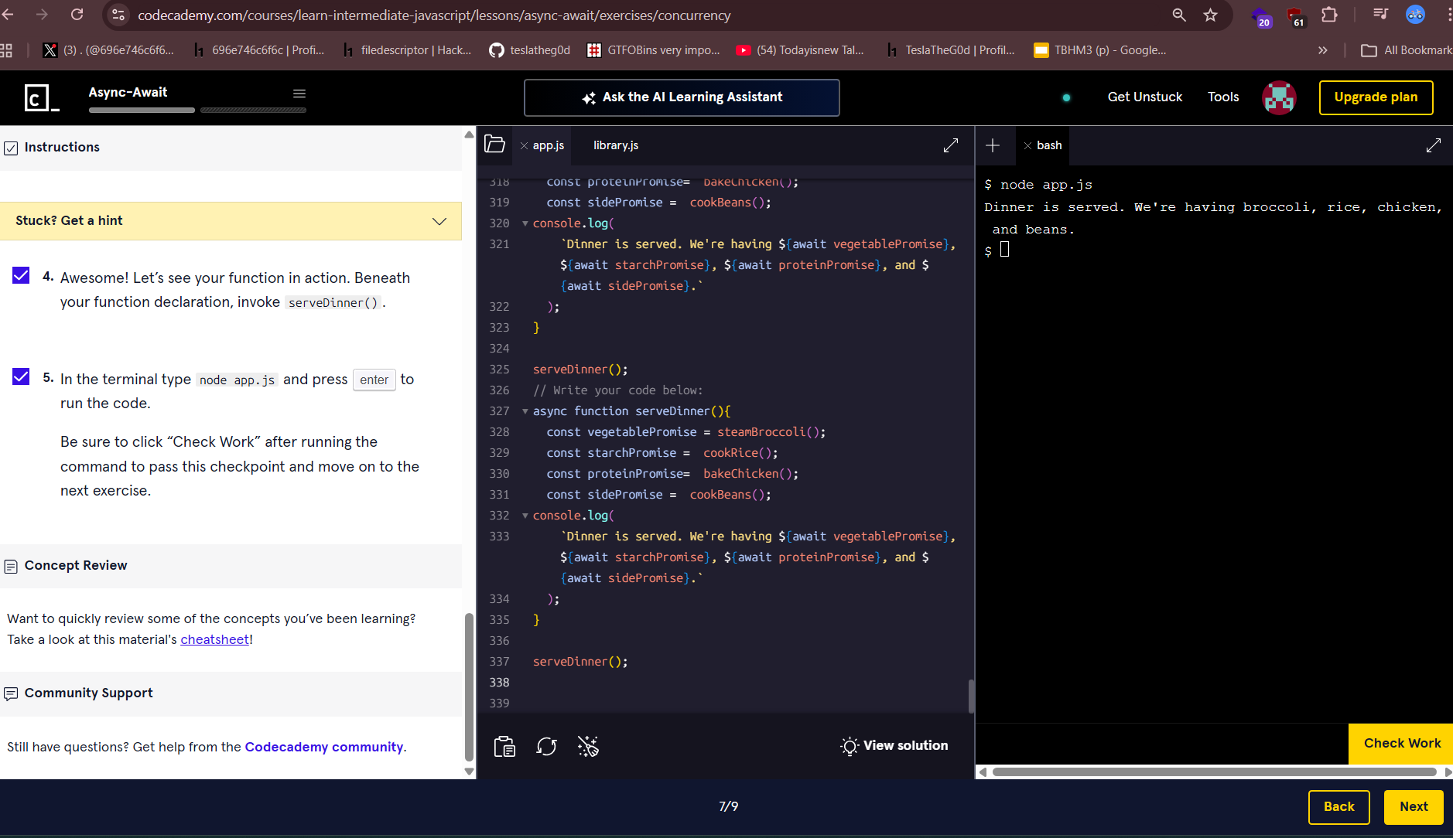1453x838 pixels.
Task: Collapse the code fold arrow at line 327
Action: [525, 411]
